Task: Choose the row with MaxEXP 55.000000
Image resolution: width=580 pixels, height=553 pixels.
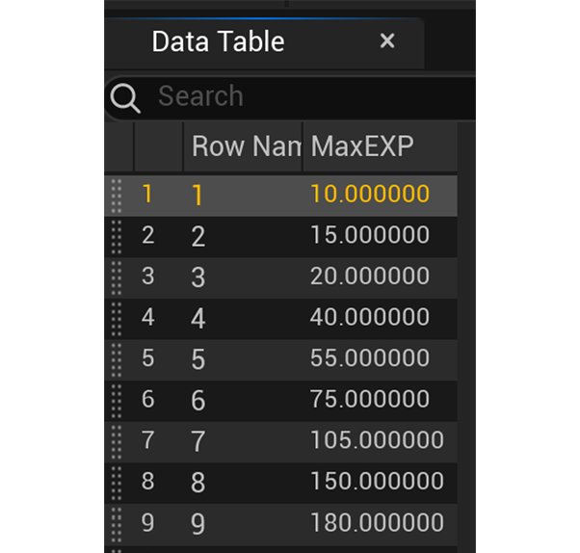Action: [370, 359]
